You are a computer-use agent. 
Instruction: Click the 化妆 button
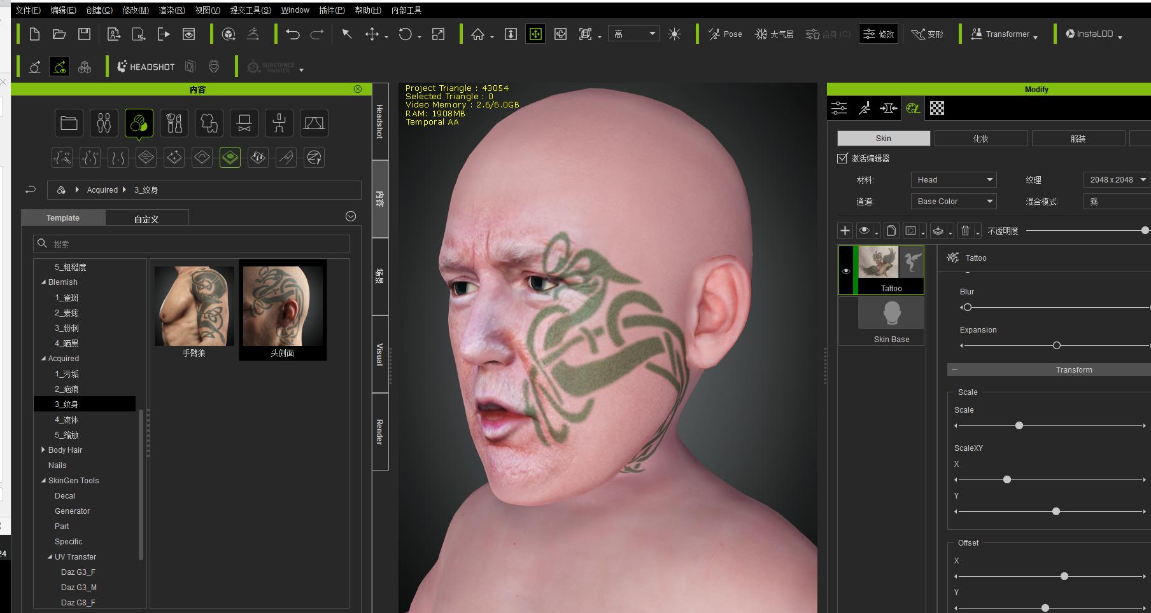coord(981,139)
